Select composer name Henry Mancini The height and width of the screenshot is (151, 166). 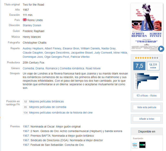[x=32, y=37]
